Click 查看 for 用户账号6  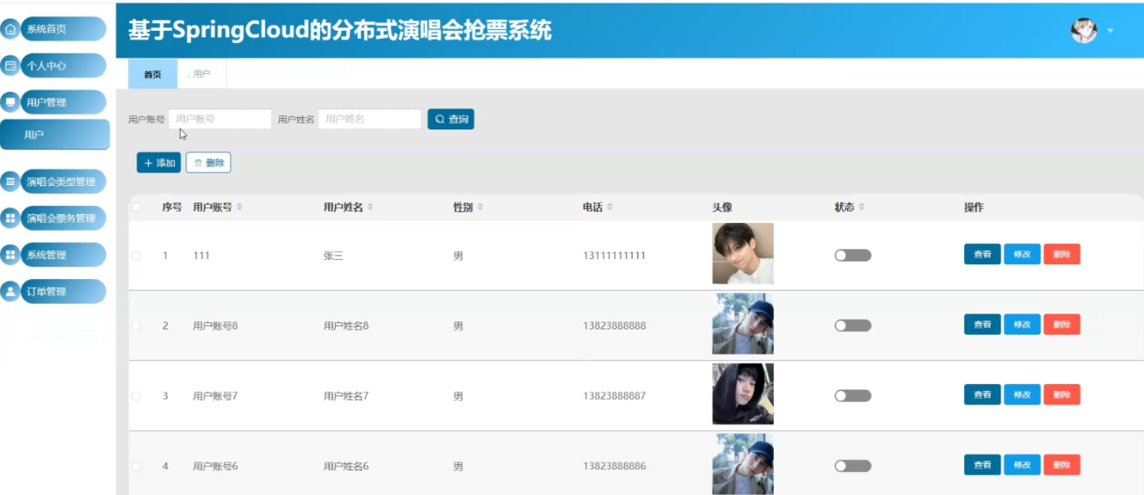pyautogui.click(x=982, y=464)
